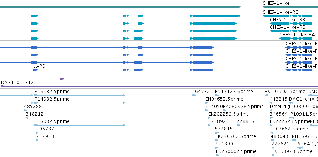Screen dimensions: 318x157
Task: Select feature label 421890
Action: coord(224,144)
